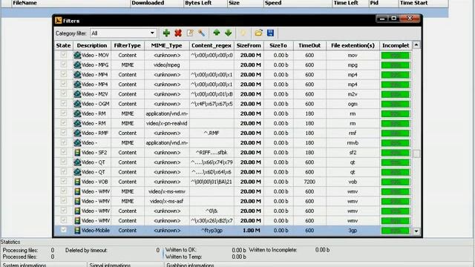The image size is (475, 267).
Task: Click Incomplet green bar for Video - VOB
Action: coord(396,182)
